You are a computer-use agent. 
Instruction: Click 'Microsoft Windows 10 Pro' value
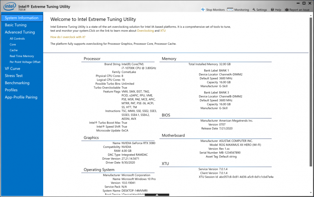click(139, 179)
